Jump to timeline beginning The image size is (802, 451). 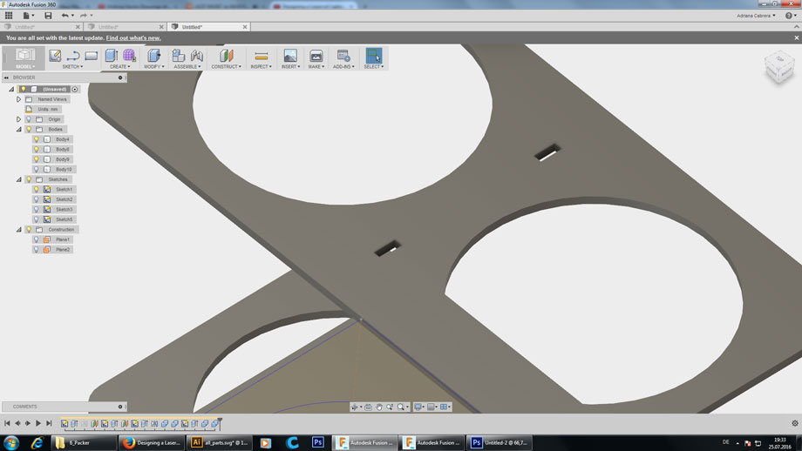click(x=7, y=423)
